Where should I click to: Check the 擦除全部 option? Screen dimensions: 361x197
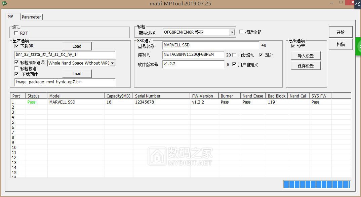click(x=241, y=32)
